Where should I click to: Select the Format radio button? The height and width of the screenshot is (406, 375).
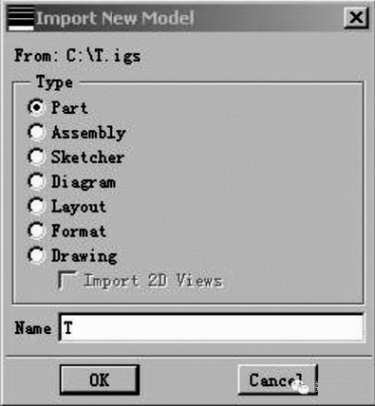(36, 231)
